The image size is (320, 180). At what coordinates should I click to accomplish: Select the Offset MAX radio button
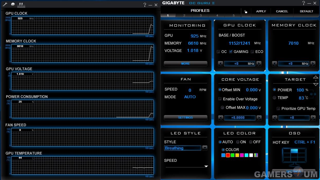click(222, 107)
